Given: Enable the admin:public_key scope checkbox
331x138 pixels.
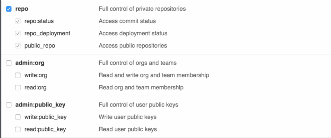Looking at the screenshot, I should point(9,105).
